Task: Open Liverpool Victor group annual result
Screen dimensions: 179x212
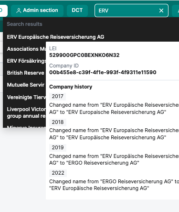Action: [26, 112]
